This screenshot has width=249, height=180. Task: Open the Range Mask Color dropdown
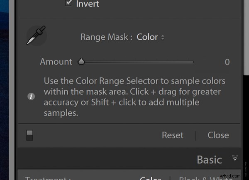pos(150,37)
